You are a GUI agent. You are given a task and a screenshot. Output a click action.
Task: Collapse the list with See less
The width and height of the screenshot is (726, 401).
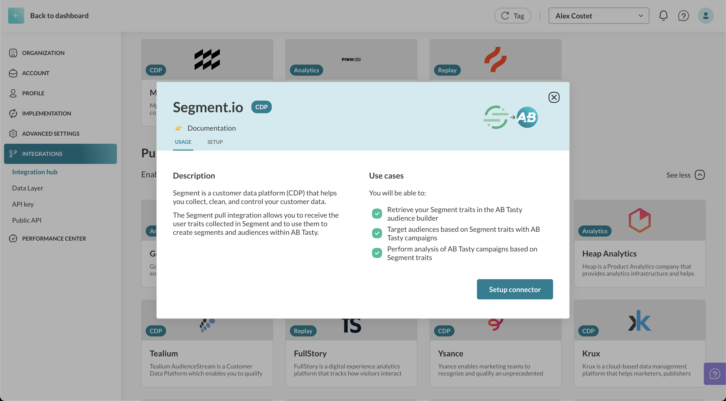pyautogui.click(x=685, y=175)
